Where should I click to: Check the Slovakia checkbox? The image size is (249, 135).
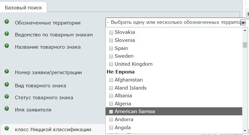point(111,32)
